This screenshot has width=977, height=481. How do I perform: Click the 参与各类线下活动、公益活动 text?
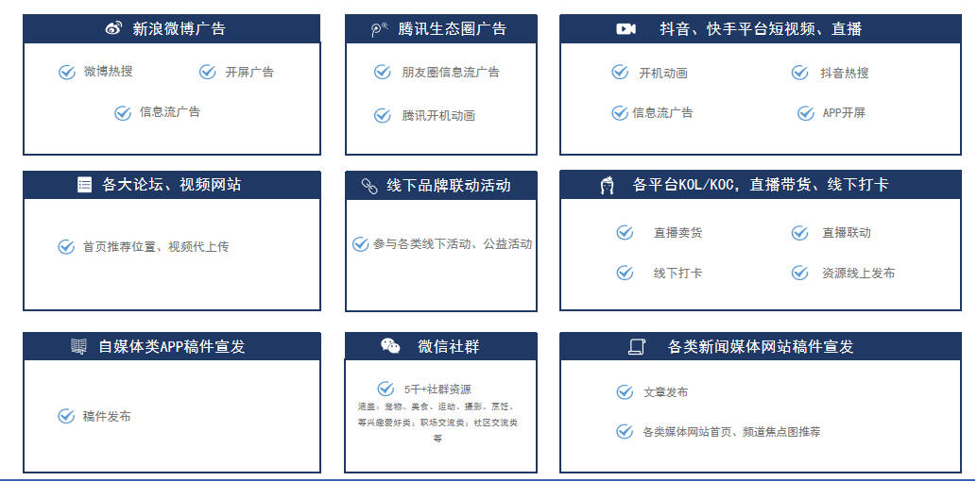click(453, 244)
